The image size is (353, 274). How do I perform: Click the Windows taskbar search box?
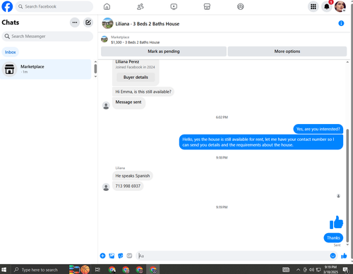pyautogui.click(x=39, y=270)
